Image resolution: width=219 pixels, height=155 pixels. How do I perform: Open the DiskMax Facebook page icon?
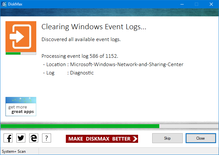tap(8, 138)
